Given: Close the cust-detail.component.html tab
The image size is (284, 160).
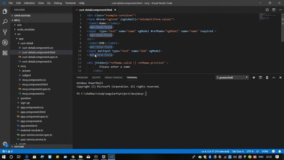Looking at the screenshot, I should (115, 10).
